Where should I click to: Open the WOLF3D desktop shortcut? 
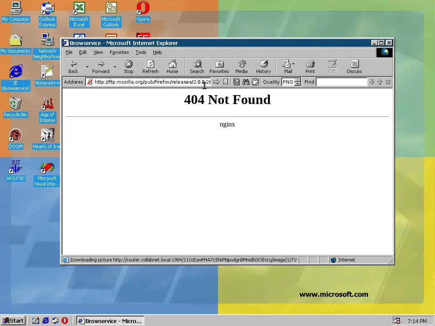point(16,171)
